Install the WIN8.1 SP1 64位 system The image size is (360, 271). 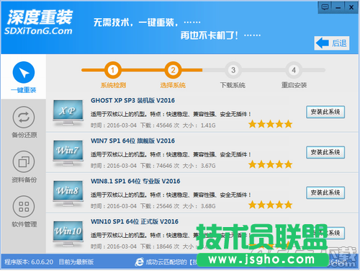tap(325, 192)
